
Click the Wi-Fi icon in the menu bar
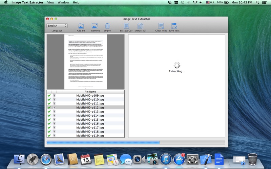coord(195,2)
